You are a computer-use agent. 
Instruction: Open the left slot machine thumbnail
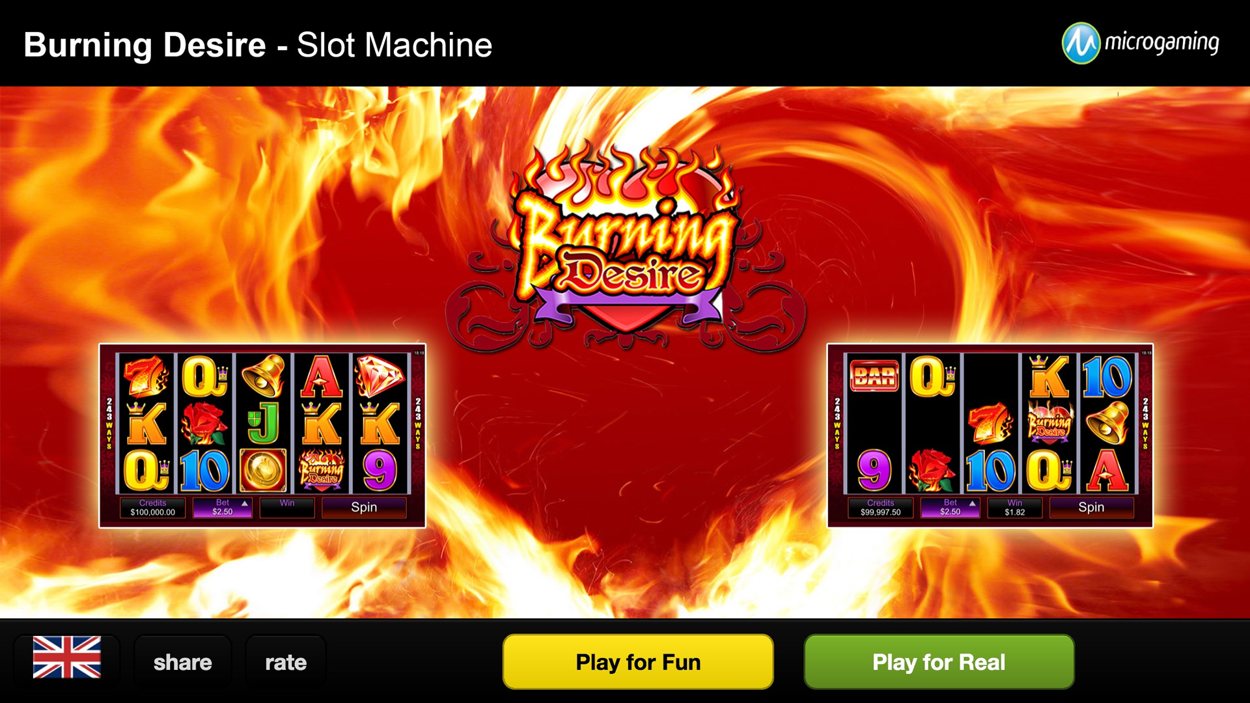(x=262, y=435)
